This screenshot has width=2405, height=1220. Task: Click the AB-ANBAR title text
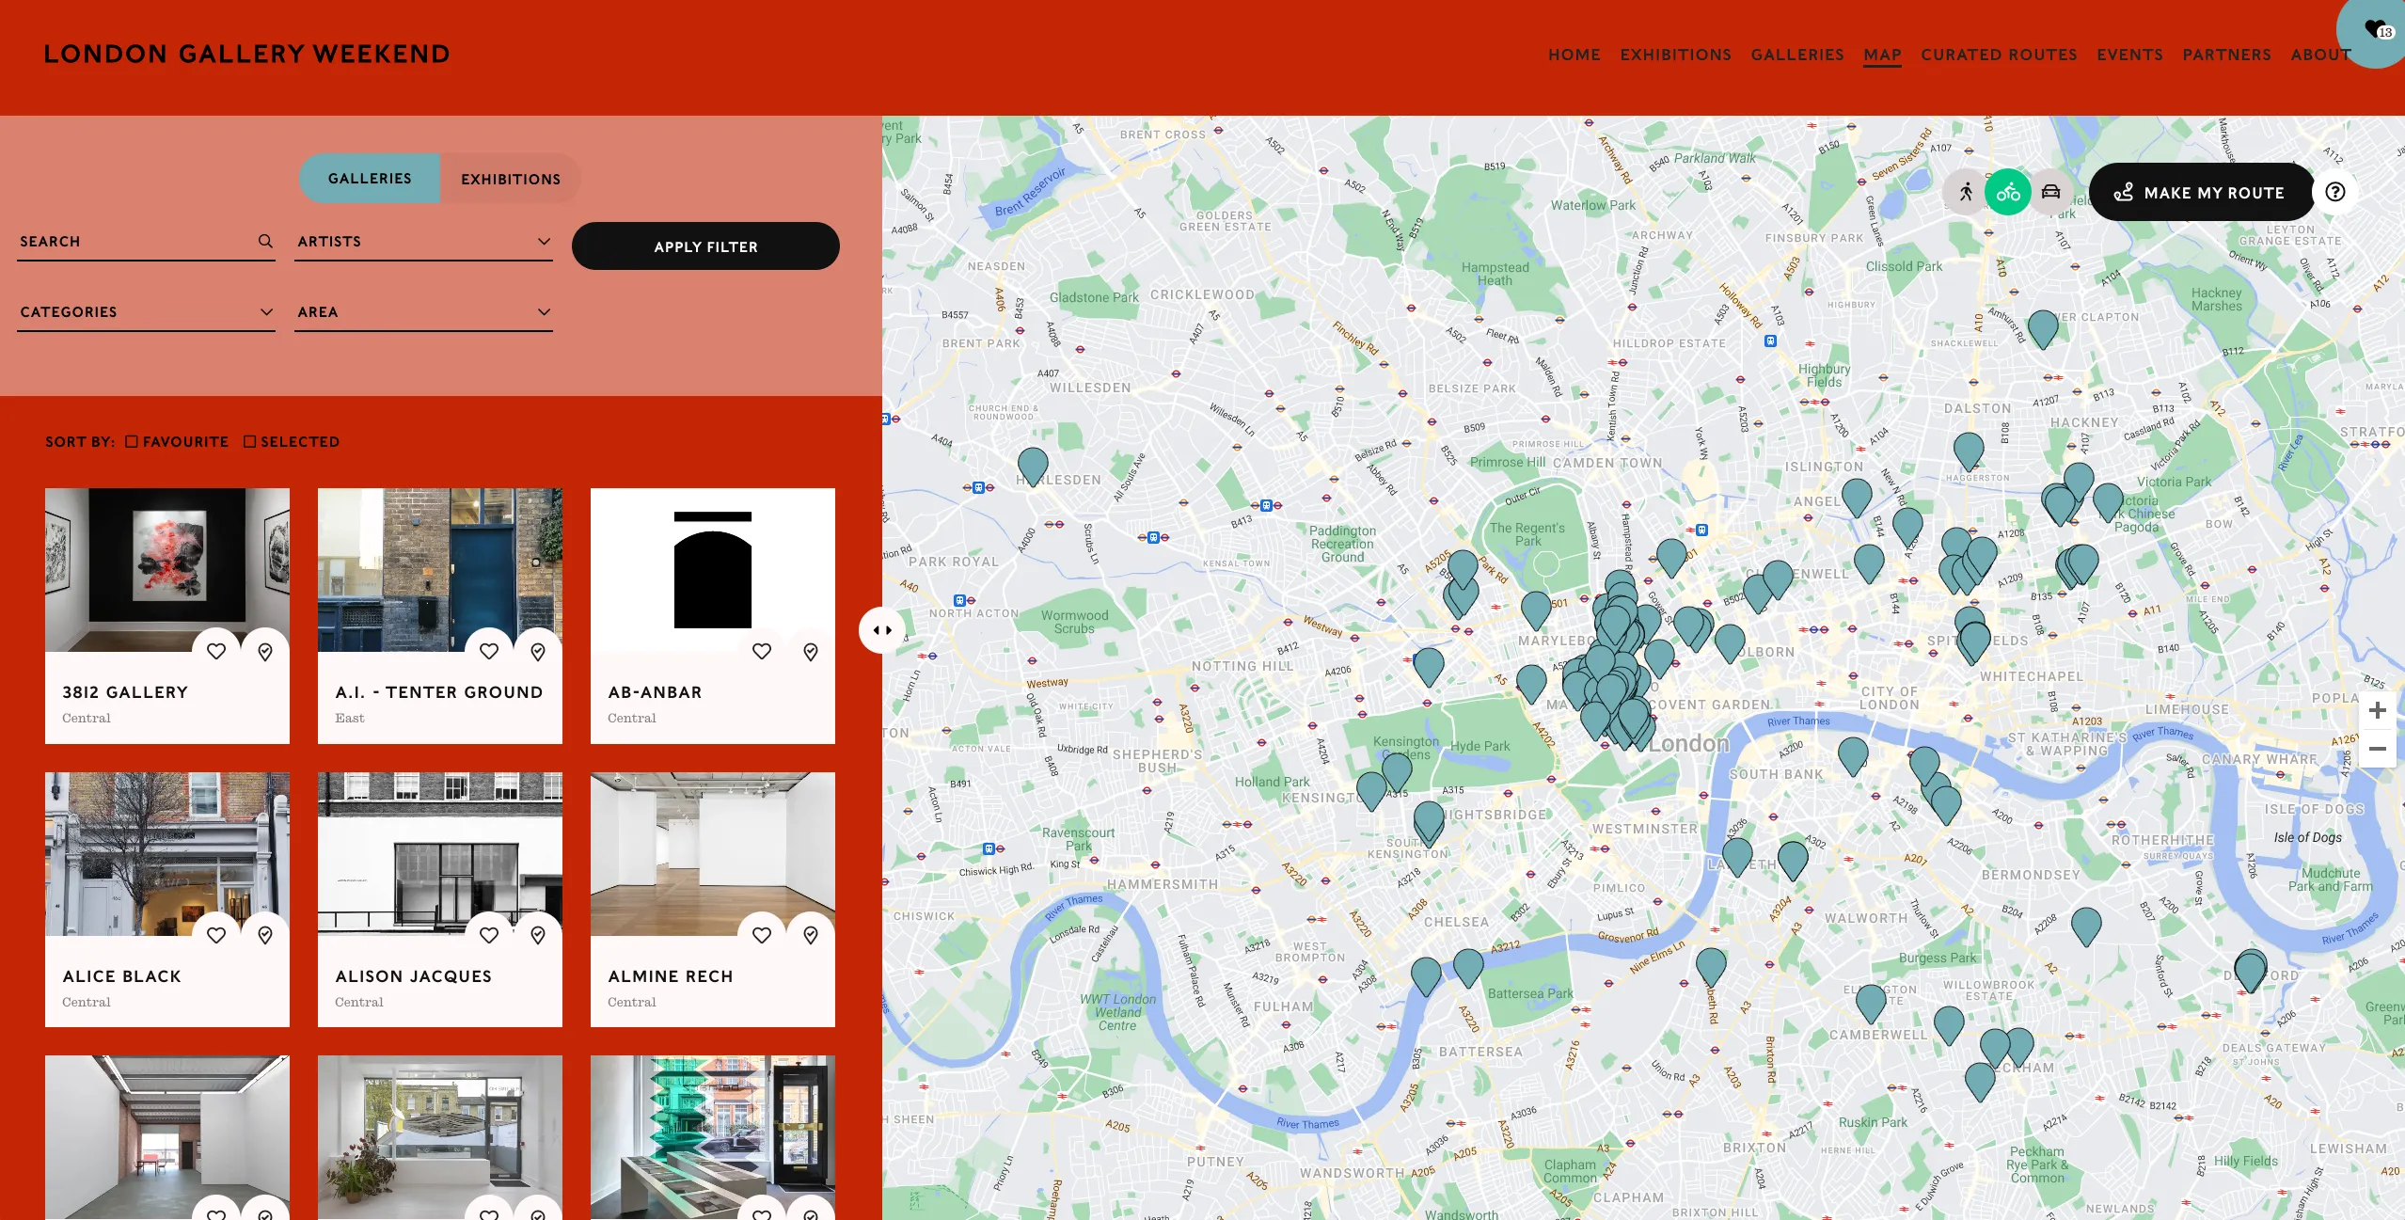tap(655, 692)
